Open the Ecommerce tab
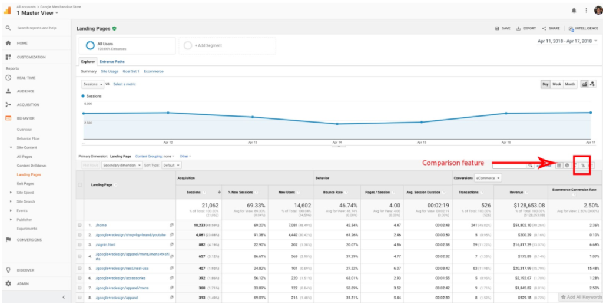Viewport: 603px width, 304px height. pos(154,71)
